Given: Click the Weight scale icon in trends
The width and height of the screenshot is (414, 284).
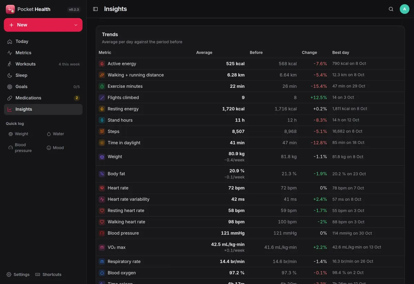Looking at the screenshot, I should pos(102,157).
